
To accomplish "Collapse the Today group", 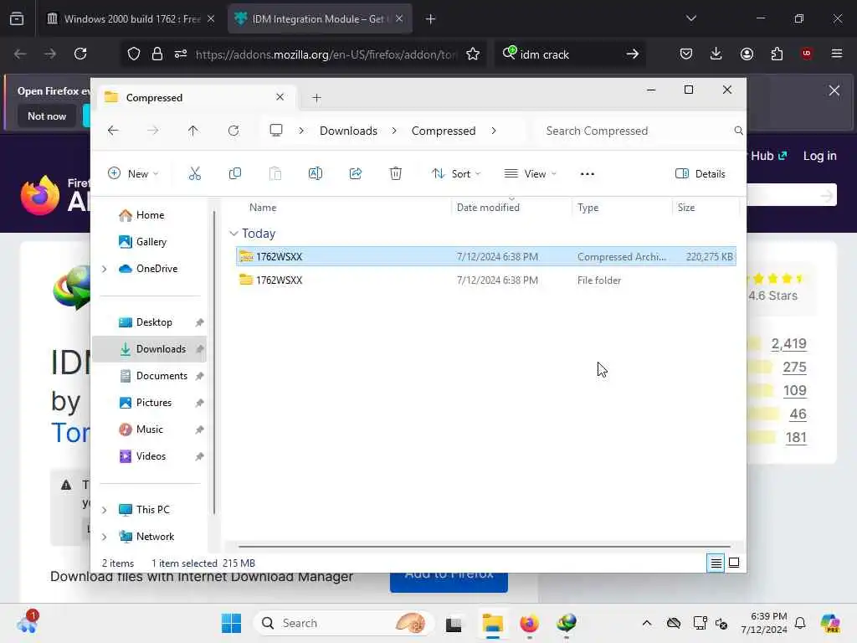I will point(233,234).
